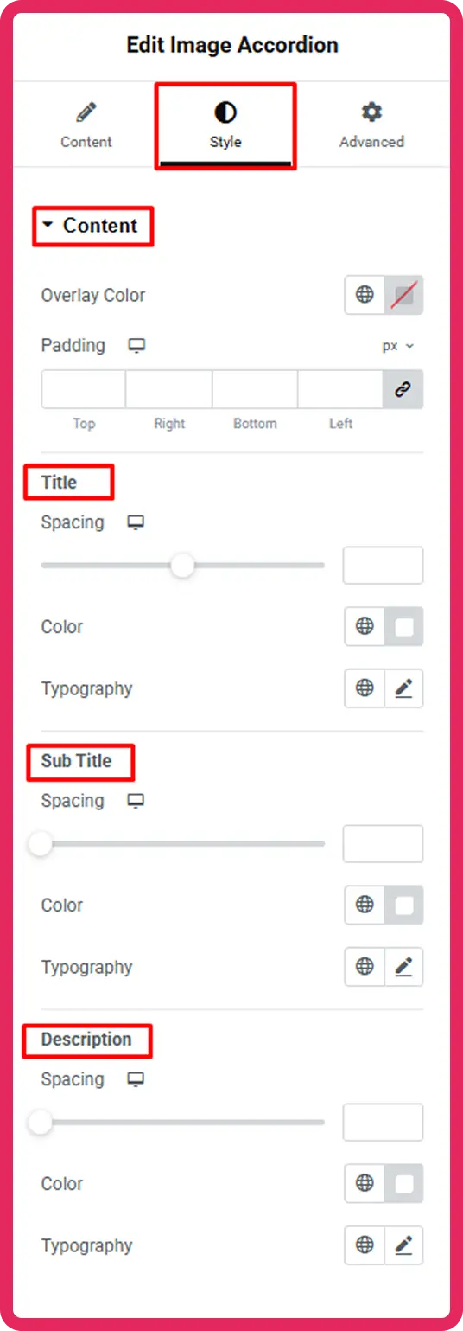The image size is (463, 1331).
Task: Open Description Typography pencil editor
Action: coord(403,1245)
